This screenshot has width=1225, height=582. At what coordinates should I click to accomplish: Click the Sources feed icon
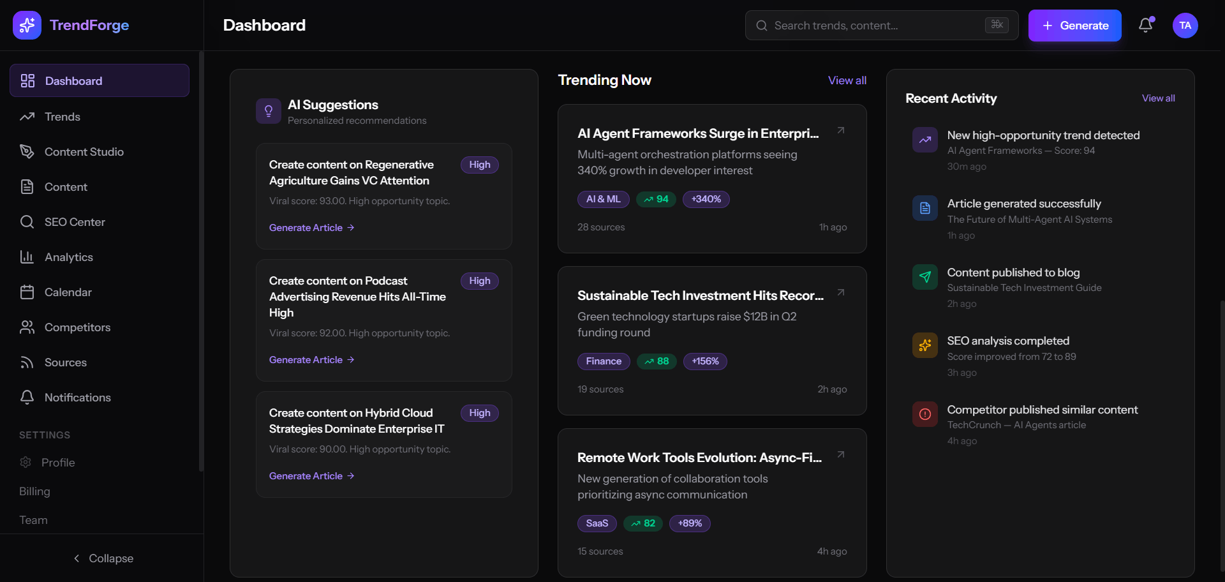tap(27, 362)
